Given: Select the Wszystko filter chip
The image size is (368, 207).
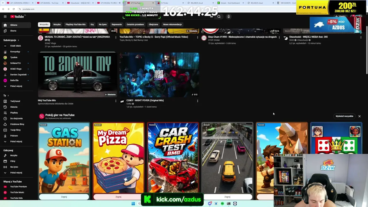Looking at the screenshot, I should (x=44, y=24).
